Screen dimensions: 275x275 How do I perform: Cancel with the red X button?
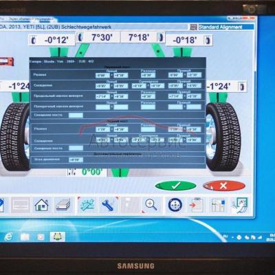tap(224, 186)
